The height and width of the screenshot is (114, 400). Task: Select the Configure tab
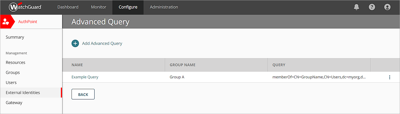(x=128, y=7)
